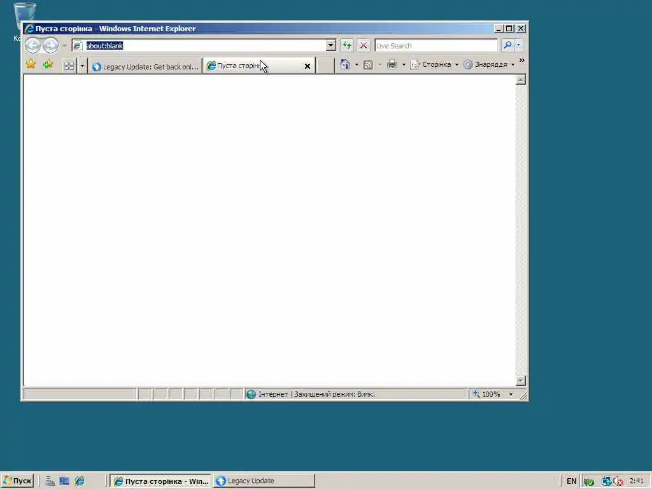Click the about:blank address bar field
This screenshot has height=489, width=652.
click(199, 45)
